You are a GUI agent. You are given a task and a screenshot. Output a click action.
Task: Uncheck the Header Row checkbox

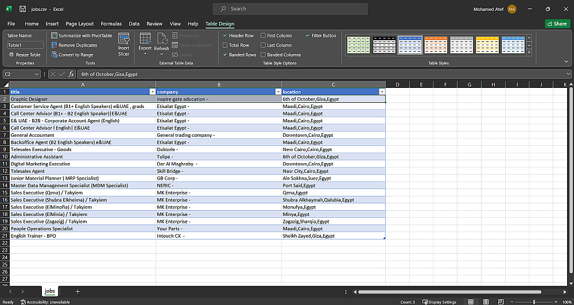(225, 36)
